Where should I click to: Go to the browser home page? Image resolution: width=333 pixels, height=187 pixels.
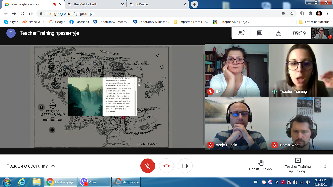[x=31, y=14]
